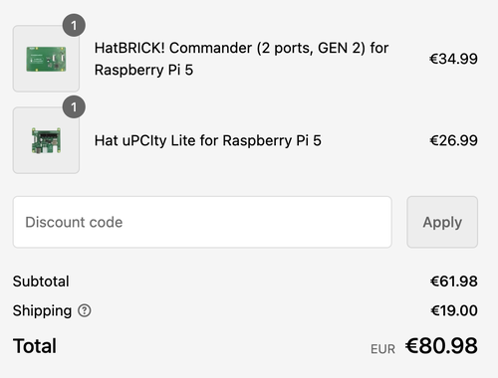Viewport: 498px width, 378px height.
Task: Focus the Discount code input field
Action: (202, 222)
